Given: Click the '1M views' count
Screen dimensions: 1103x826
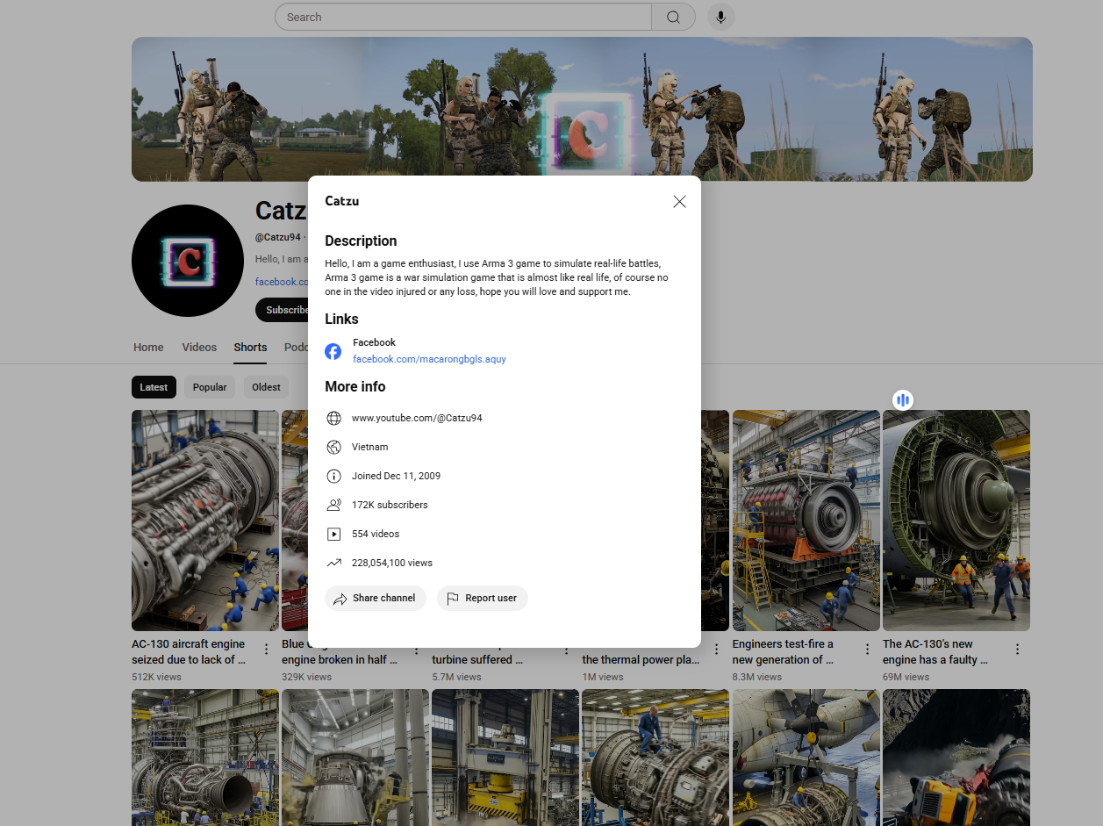Looking at the screenshot, I should 603,677.
